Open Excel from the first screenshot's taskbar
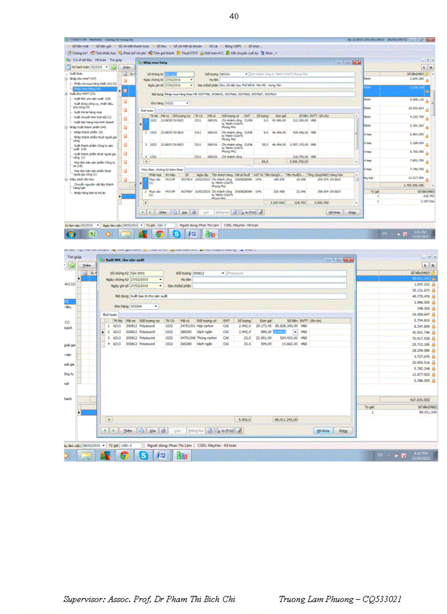447x614 pixels. [92, 234]
